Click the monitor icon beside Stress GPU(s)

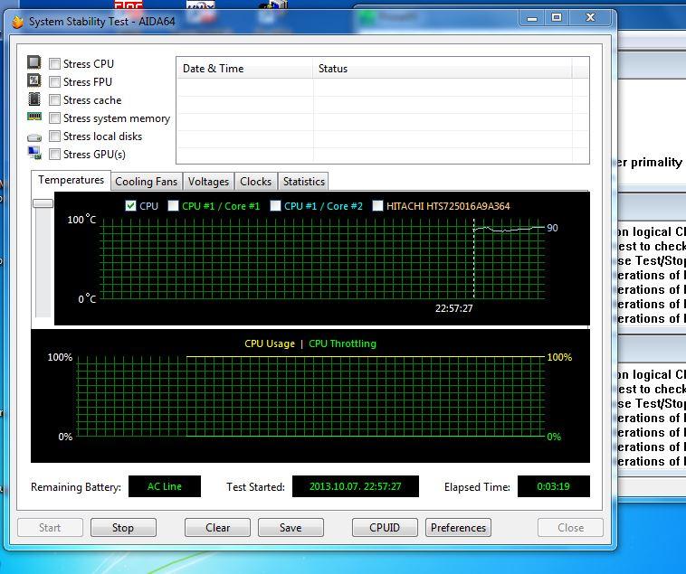34,153
